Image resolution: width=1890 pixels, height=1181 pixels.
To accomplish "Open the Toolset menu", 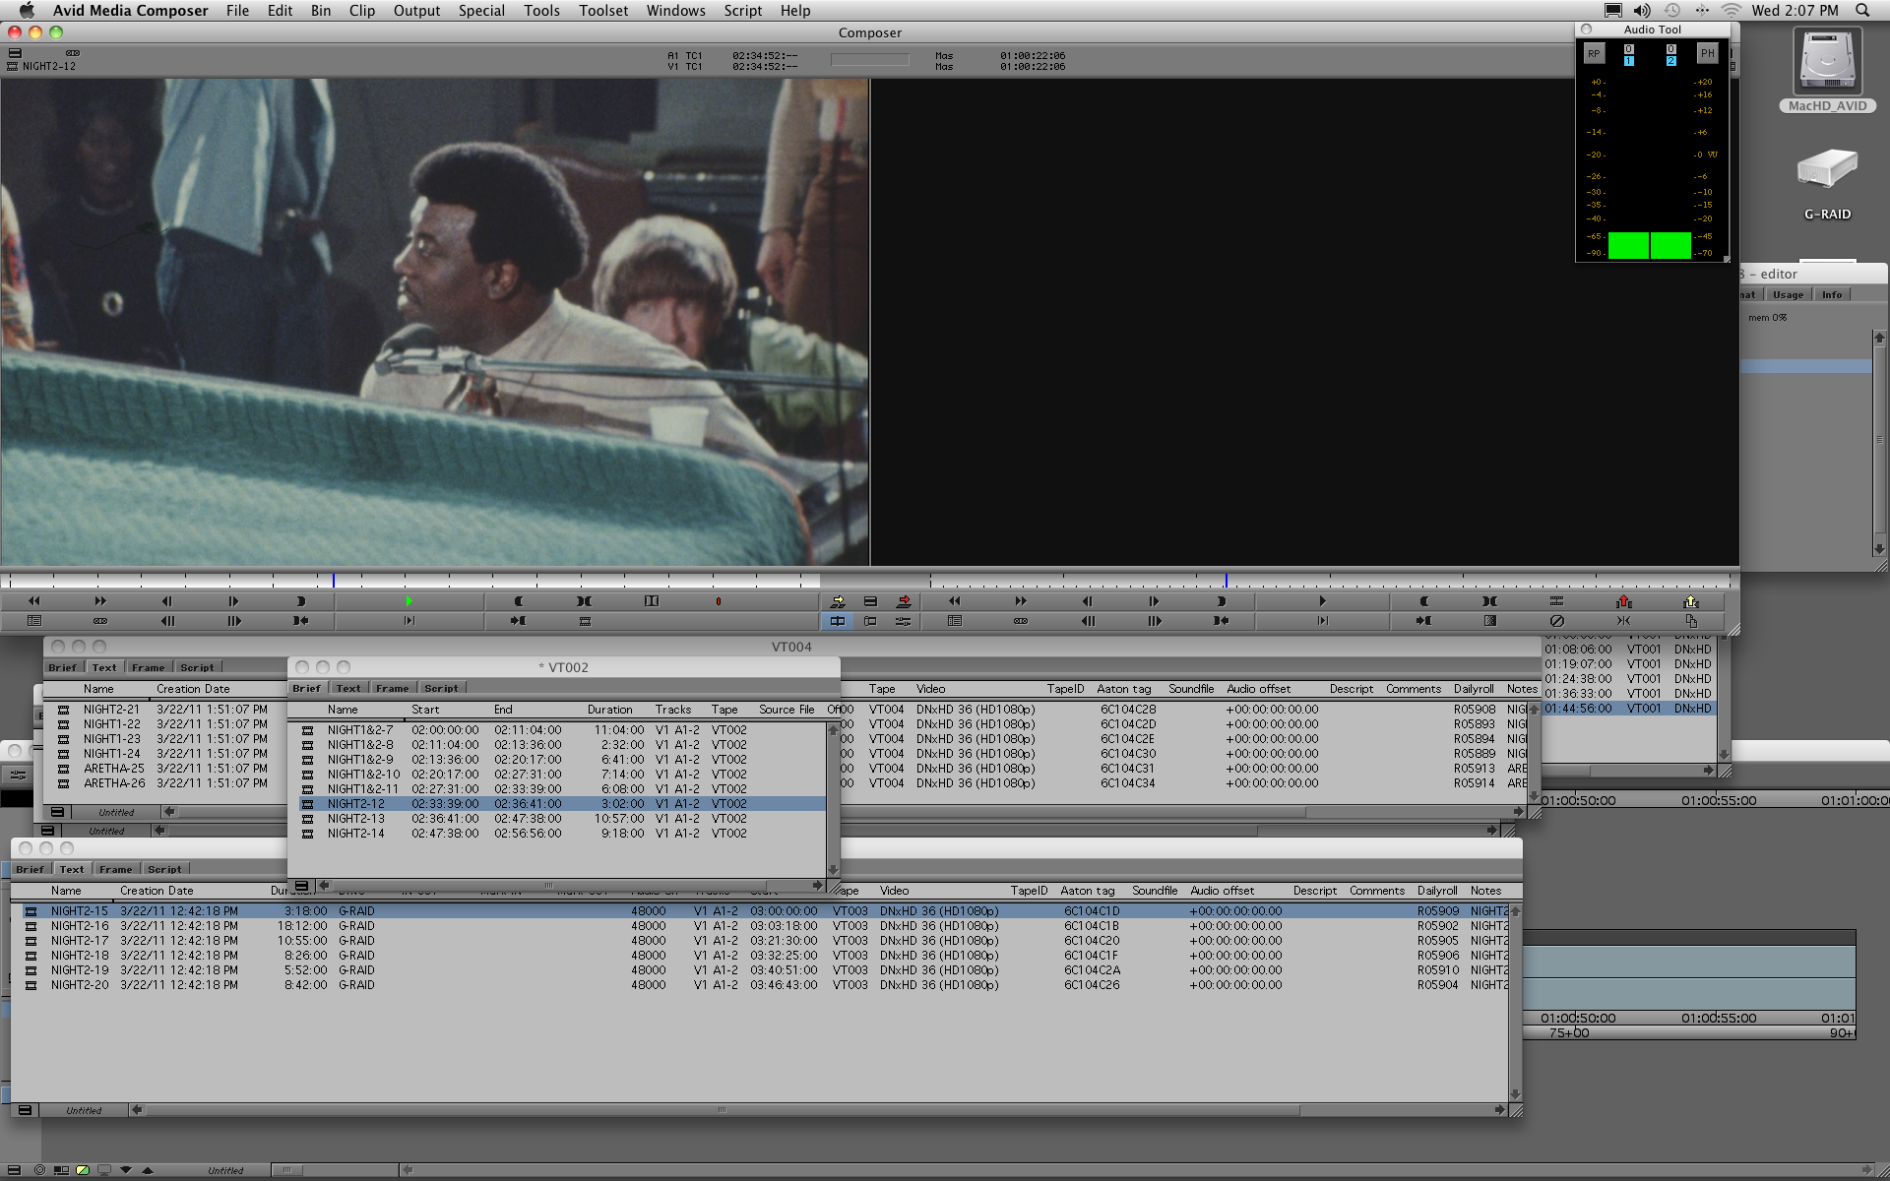I will pos(602,11).
